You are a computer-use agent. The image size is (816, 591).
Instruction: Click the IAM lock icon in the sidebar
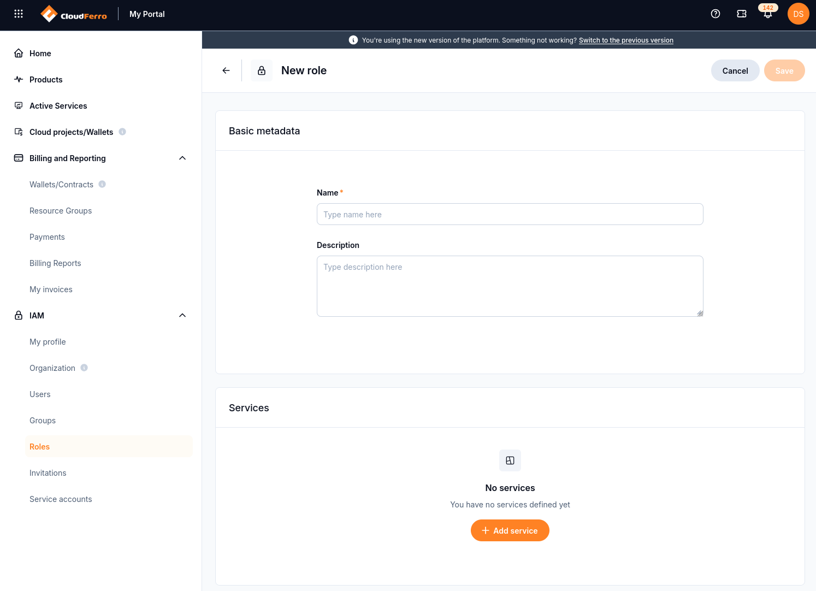tap(19, 315)
